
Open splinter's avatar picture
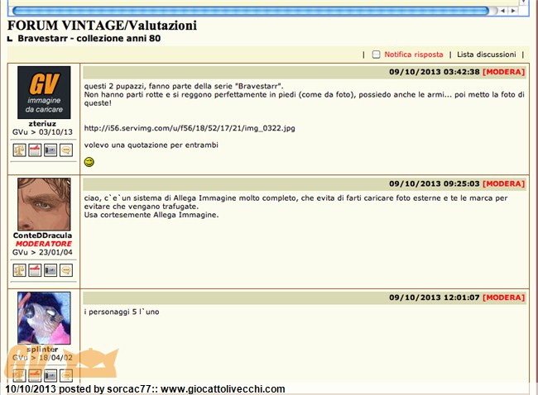tap(44, 318)
